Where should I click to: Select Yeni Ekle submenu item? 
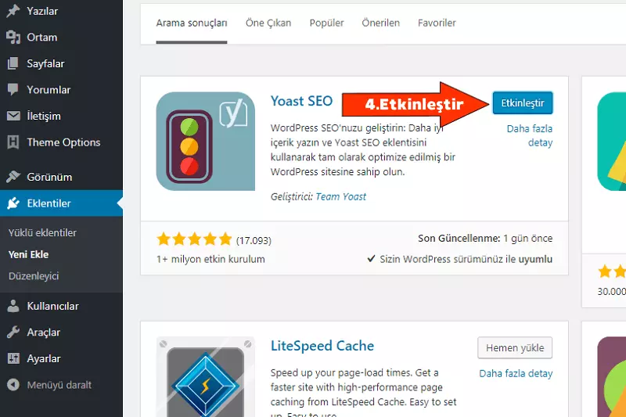pos(28,254)
